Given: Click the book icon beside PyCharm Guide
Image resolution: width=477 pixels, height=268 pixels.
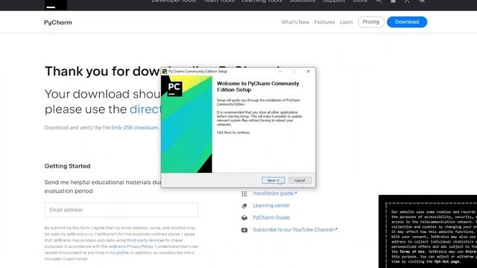Looking at the screenshot, I should click(244, 218).
